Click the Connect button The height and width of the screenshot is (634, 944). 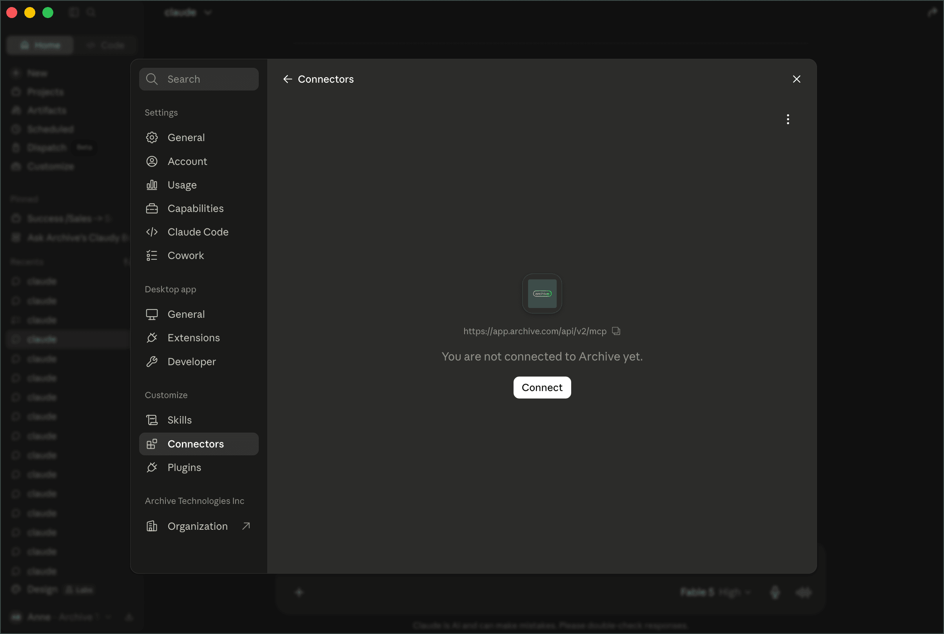[x=542, y=388]
